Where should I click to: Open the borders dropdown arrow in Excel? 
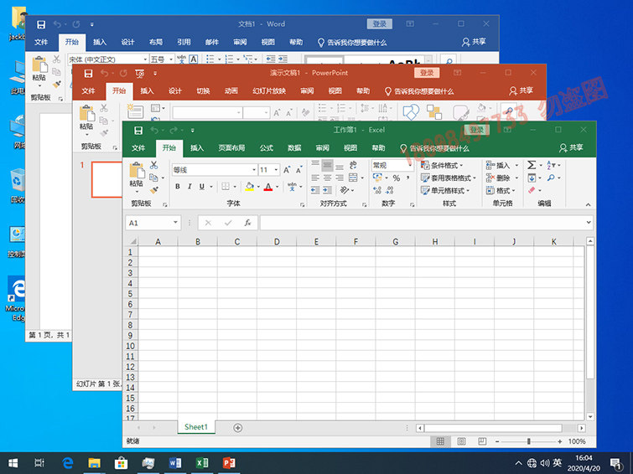[x=235, y=187]
